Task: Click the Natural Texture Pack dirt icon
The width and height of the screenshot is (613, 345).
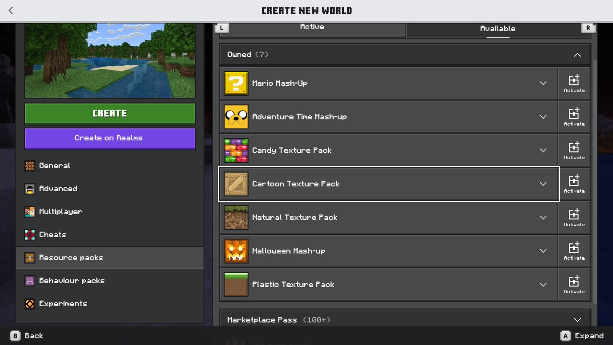Action: pyautogui.click(x=236, y=218)
